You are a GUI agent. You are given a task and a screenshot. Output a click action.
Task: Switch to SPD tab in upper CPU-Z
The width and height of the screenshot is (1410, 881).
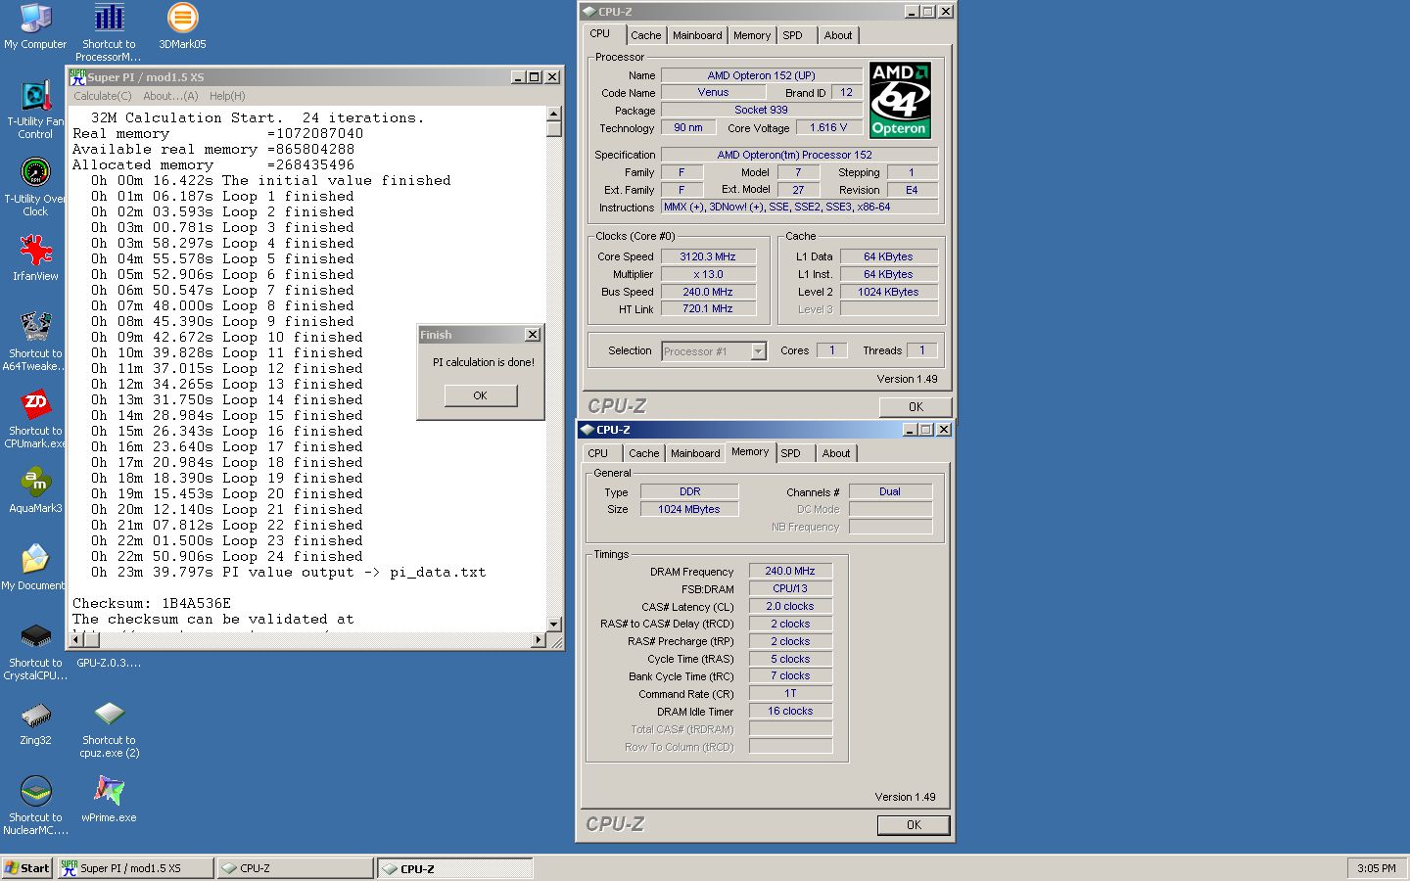[793, 35]
